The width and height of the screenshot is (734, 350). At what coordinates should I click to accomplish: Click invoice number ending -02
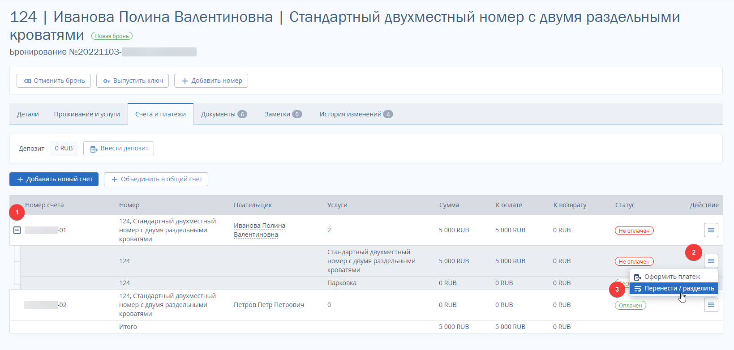click(45, 305)
